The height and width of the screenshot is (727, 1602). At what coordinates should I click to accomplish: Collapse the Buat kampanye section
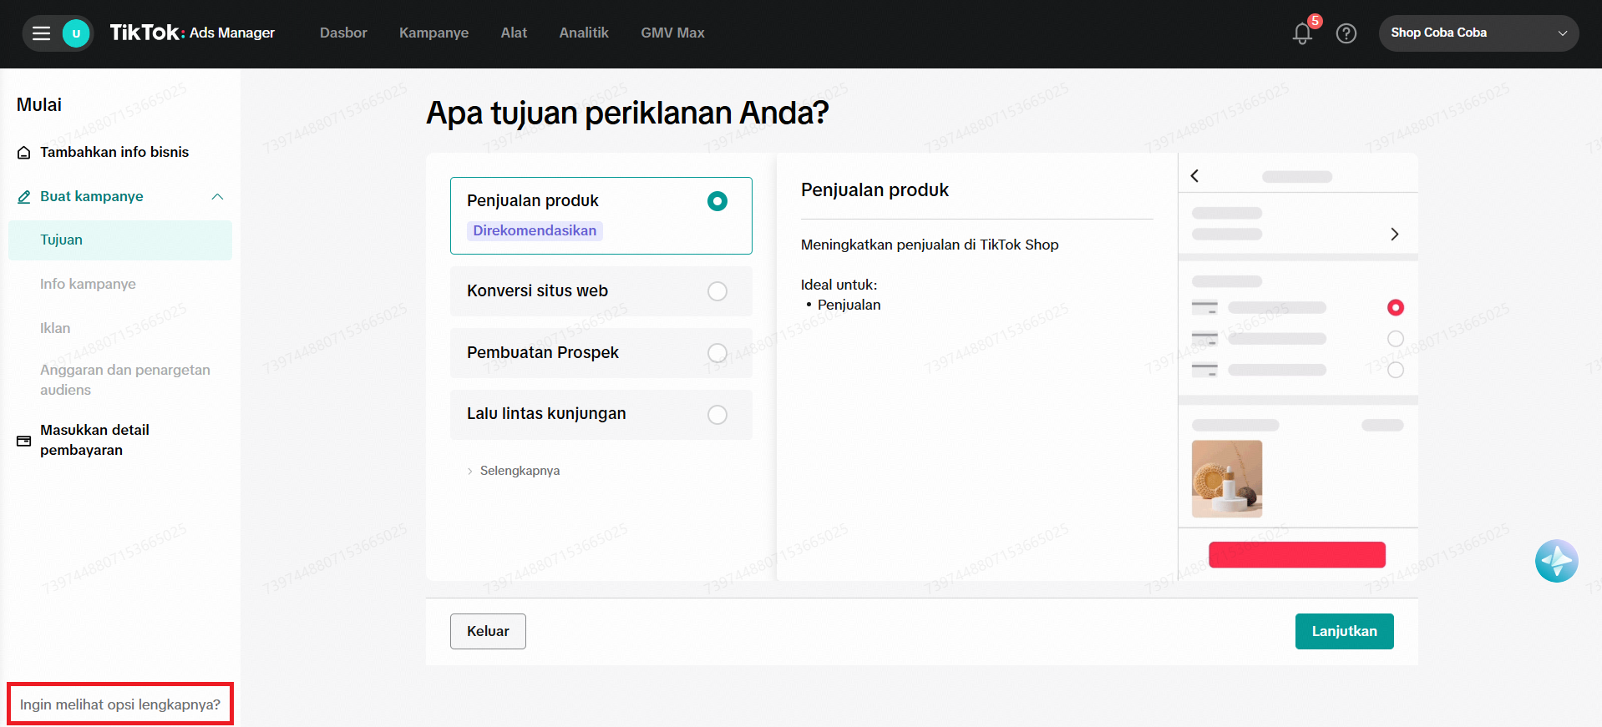click(217, 197)
